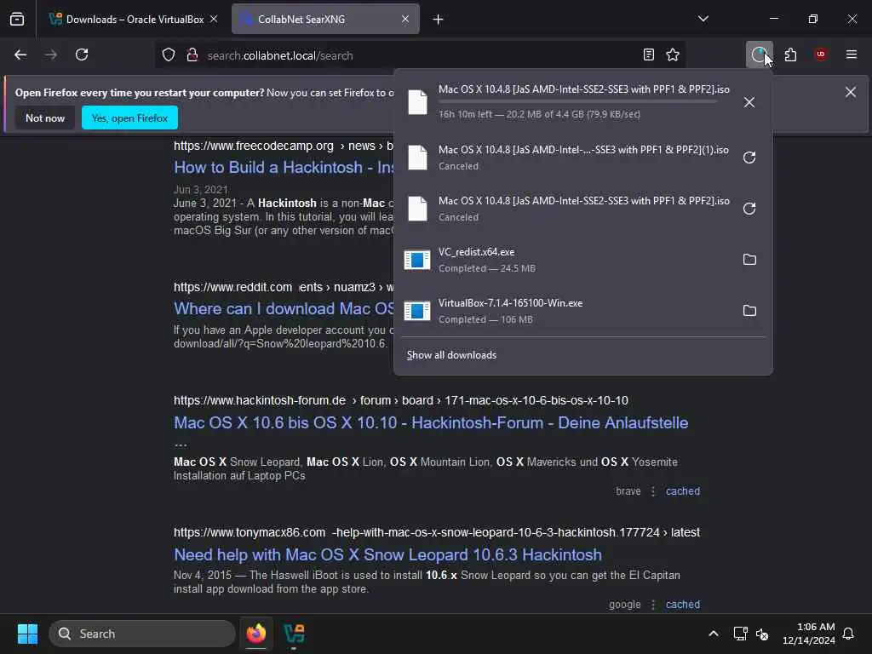Open muted volume tray icon
The height and width of the screenshot is (654, 872).
click(x=762, y=634)
